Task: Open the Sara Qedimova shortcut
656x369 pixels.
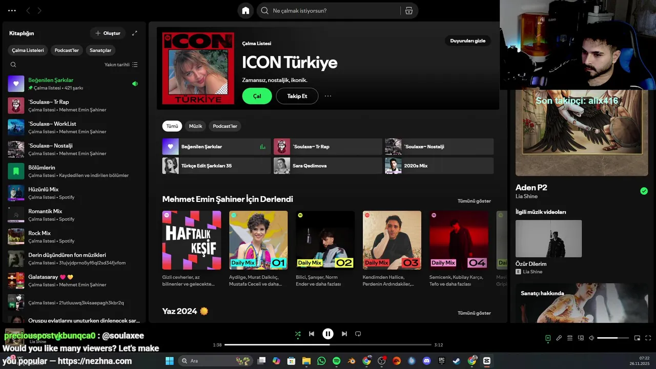Action: coord(328,166)
